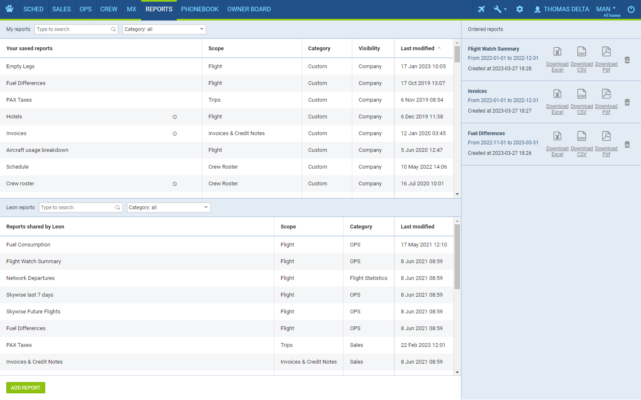Click Download Excel link for Flight Watch Summary
The height and width of the screenshot is (400, 641).
(557, 67)
